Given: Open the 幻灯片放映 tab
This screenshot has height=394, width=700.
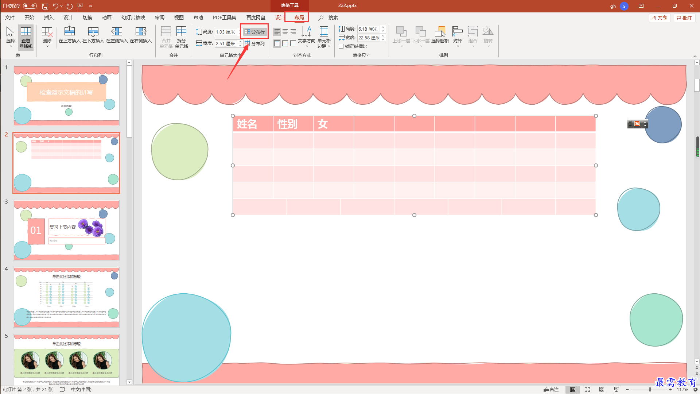Looking at the screenshot, I should tap(133, 18).
